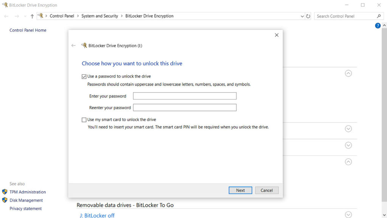Uncheck Use a password to unlock the drive
Screen dimensions: 387x218
coord(84,76)
